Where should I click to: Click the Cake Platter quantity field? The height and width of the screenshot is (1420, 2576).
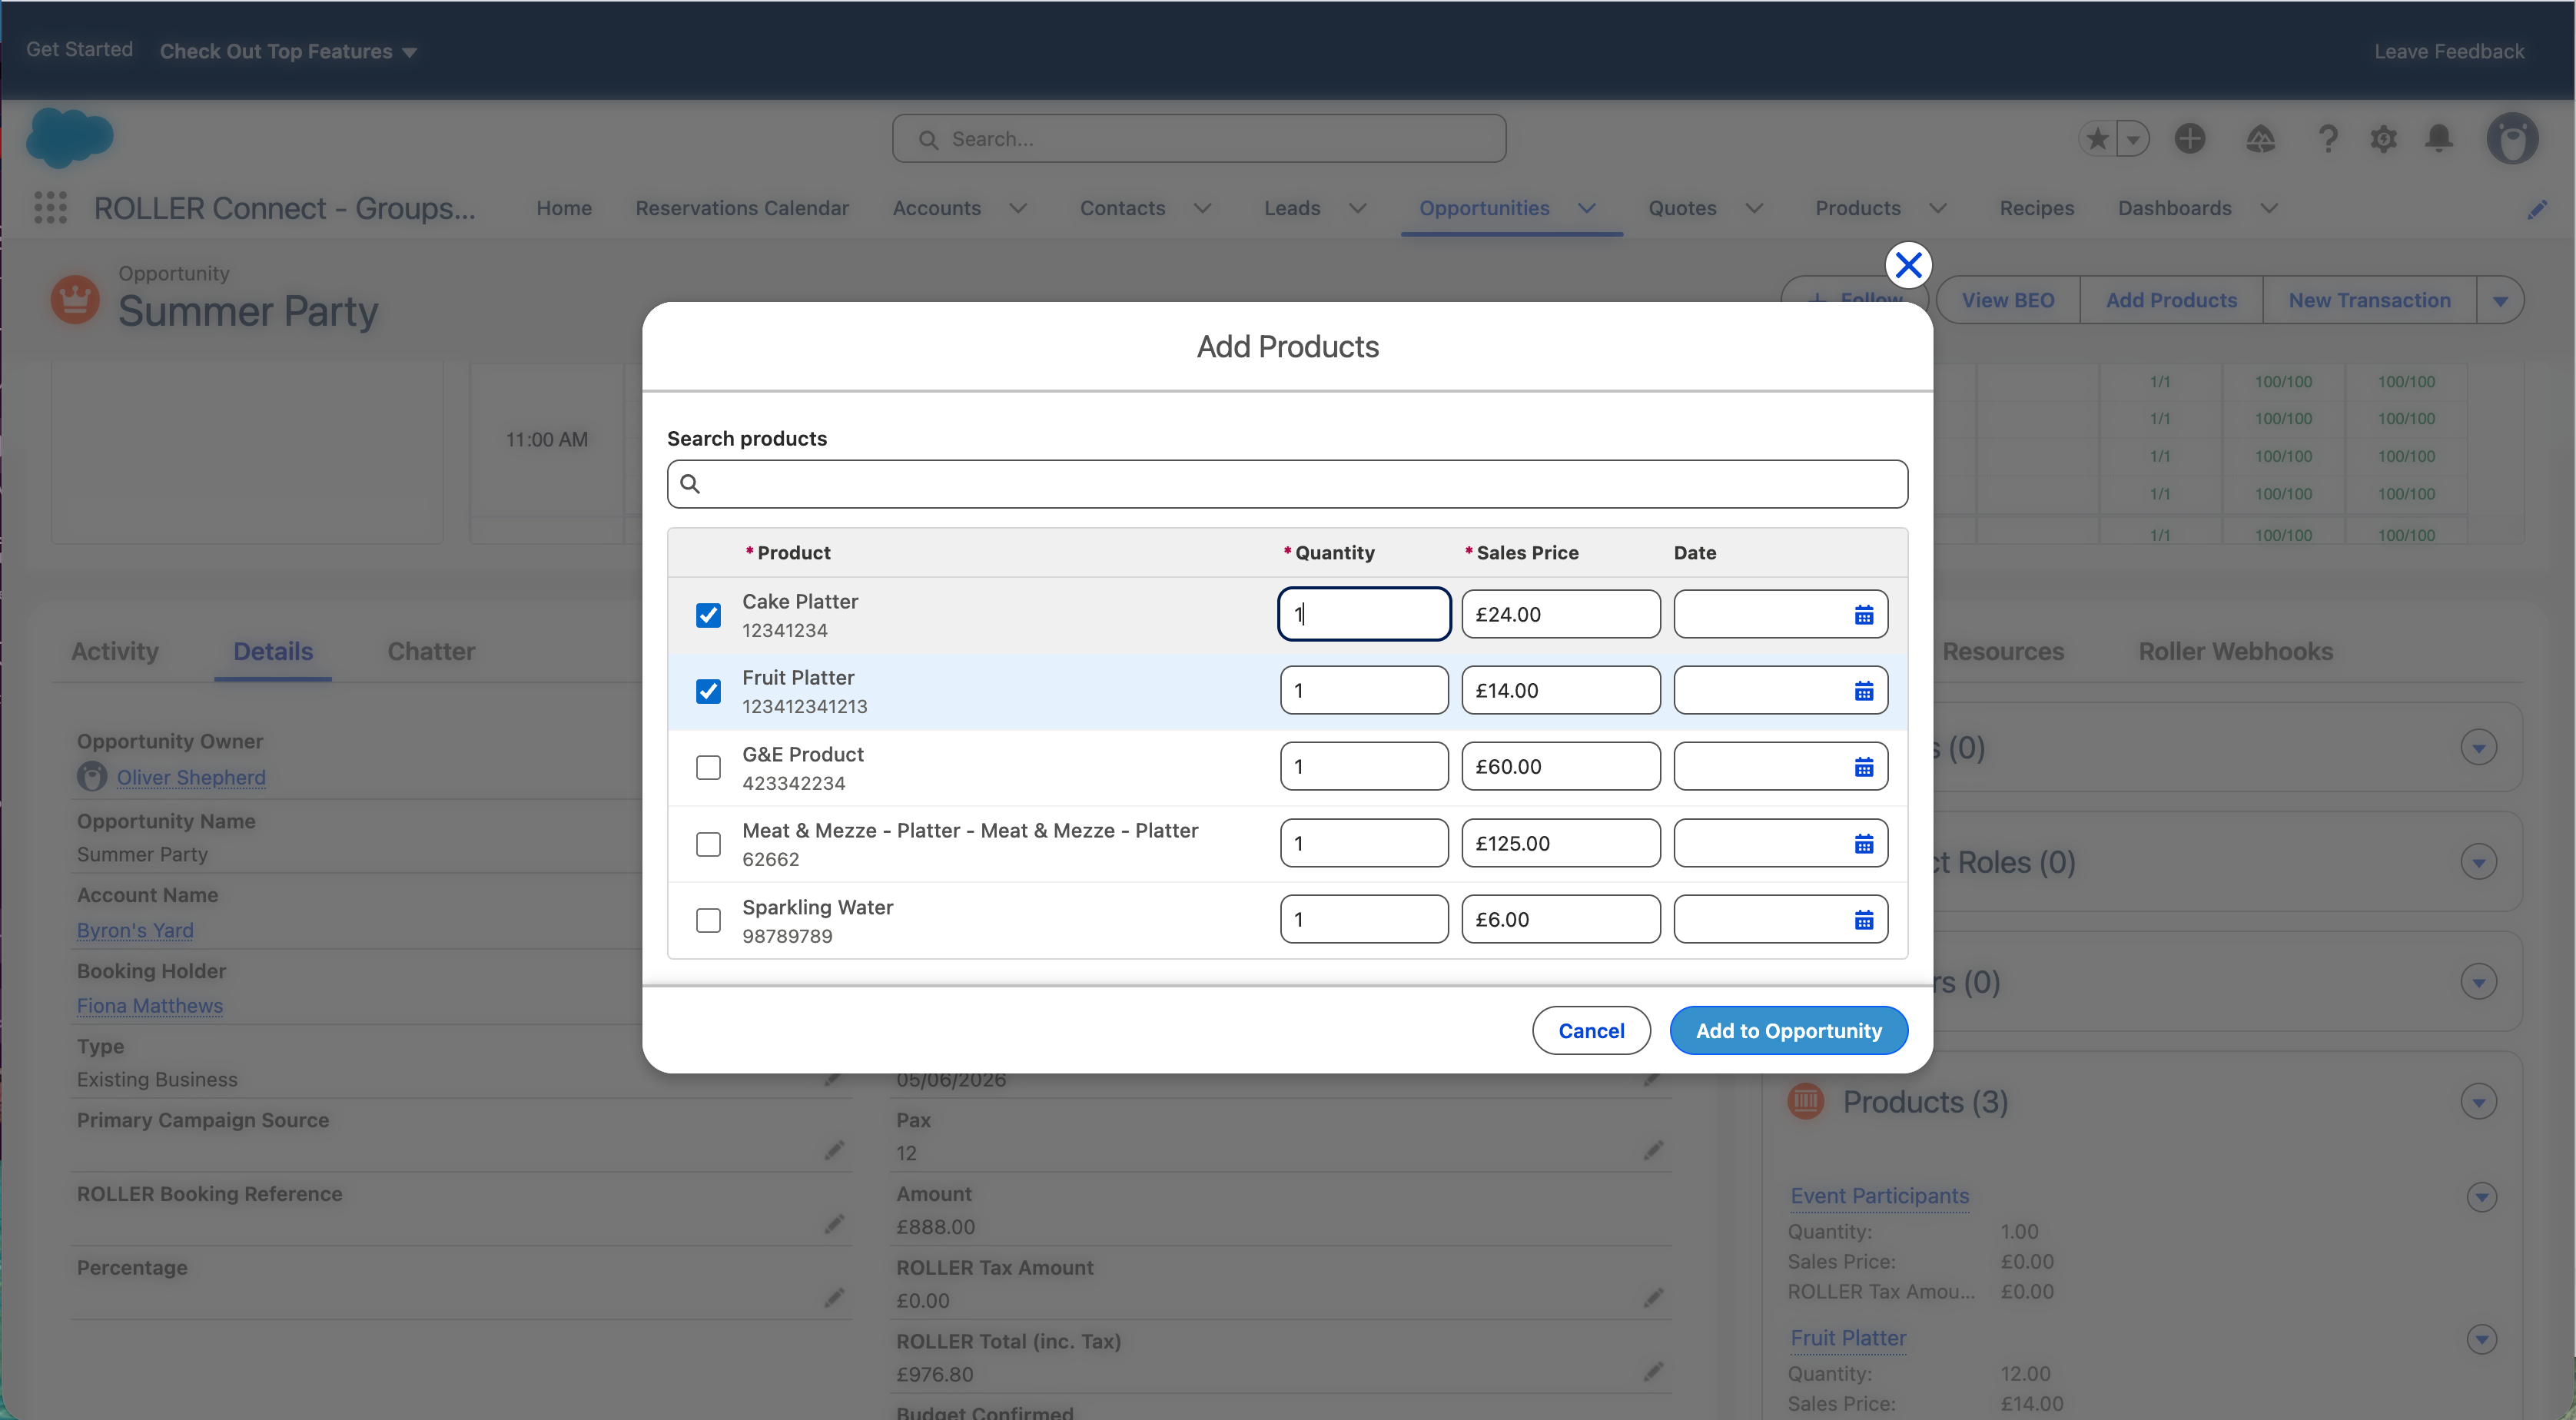[x=1364, y=614]
